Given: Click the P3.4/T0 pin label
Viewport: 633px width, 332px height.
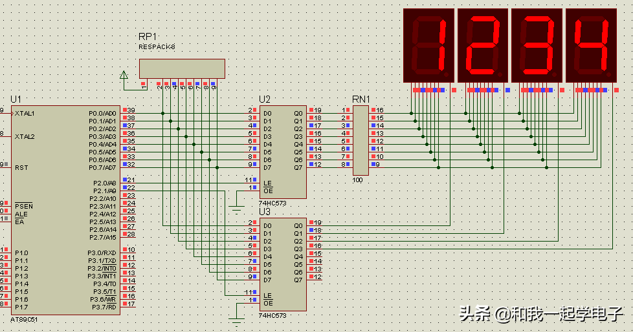Looking at the screenshot, I should pos(105,284).
